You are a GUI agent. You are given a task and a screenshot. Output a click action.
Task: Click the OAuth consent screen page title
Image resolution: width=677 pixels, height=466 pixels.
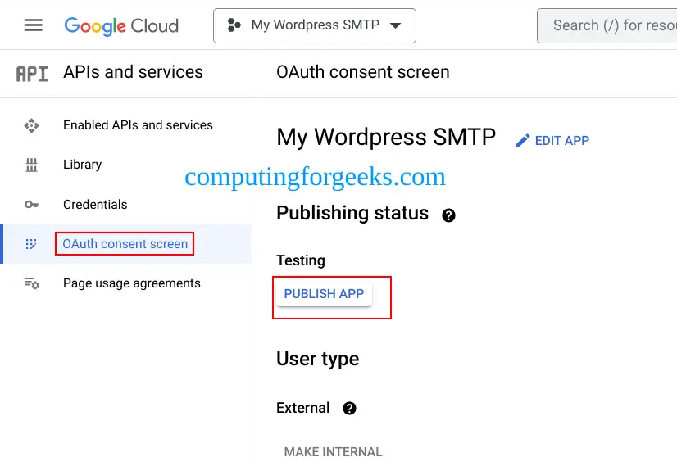click(362, 72)
